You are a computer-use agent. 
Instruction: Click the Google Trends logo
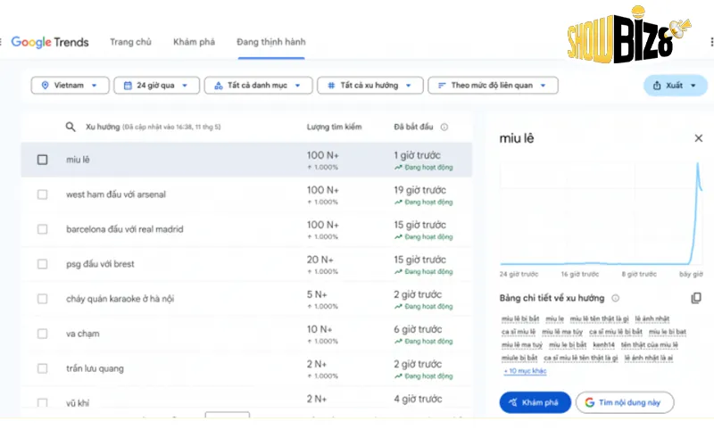click(x=50, y=42)
